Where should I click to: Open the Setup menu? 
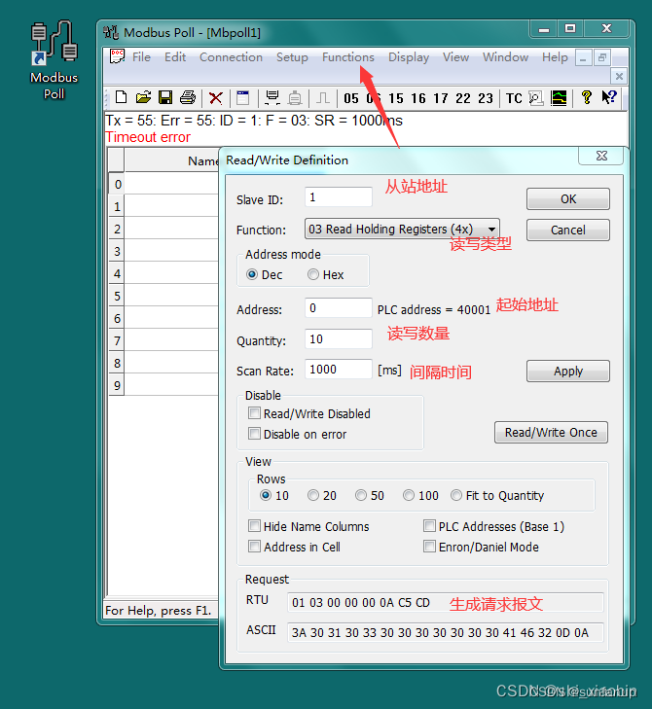(x=292, y=57)
